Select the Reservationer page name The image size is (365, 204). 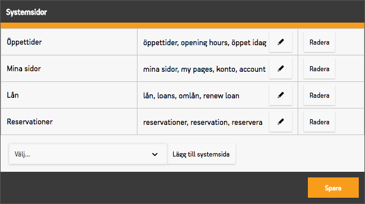(30, 121)
